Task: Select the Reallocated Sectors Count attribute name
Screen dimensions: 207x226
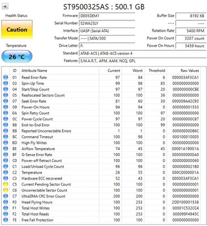Action: 43,95
